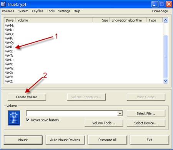Viewport: 173px width, 150px height.
Task: Click the Select File... button
Action: click(x=146, y=114)
